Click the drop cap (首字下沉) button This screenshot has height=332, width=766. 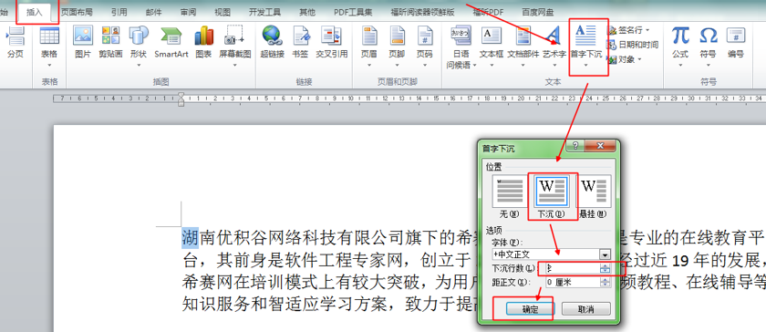point(585,46)
